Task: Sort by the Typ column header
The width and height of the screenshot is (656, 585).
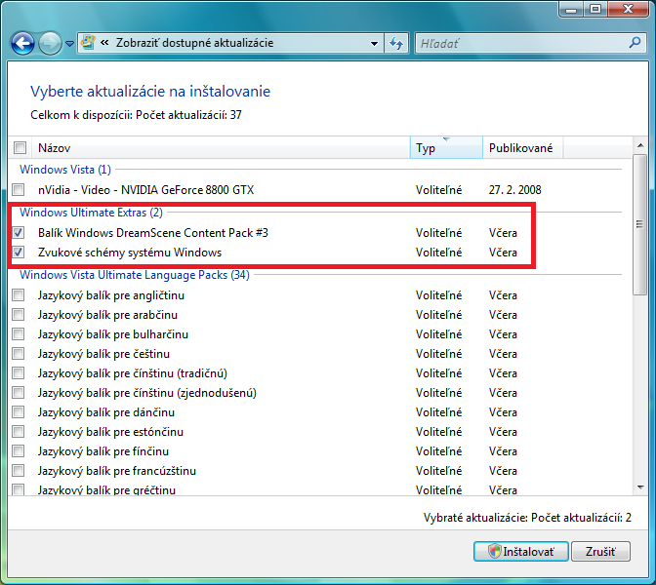Action: pos(446,148)
